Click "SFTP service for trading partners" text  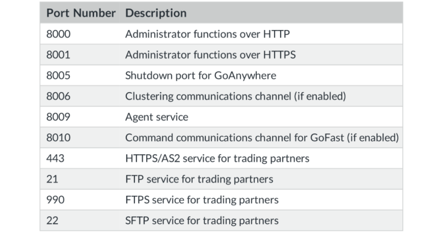pos(202,220)
